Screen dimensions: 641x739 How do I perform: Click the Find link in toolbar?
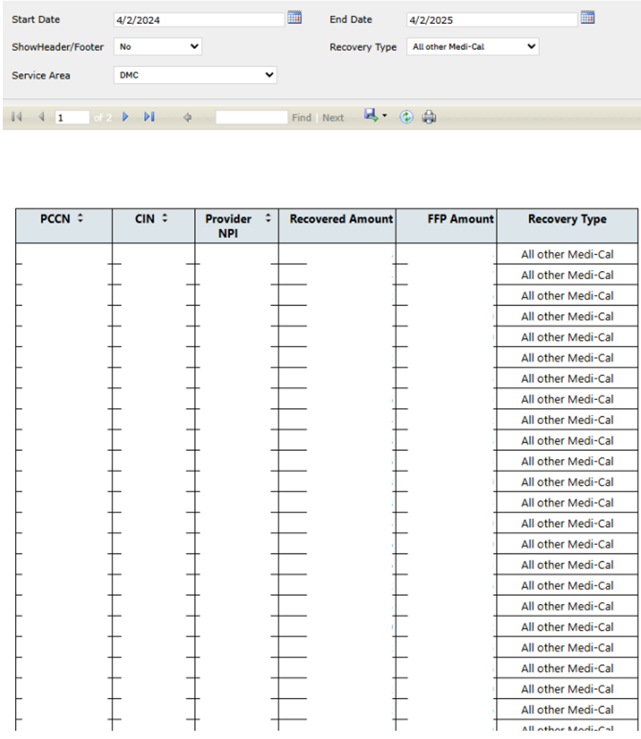[x=301, y=118]
